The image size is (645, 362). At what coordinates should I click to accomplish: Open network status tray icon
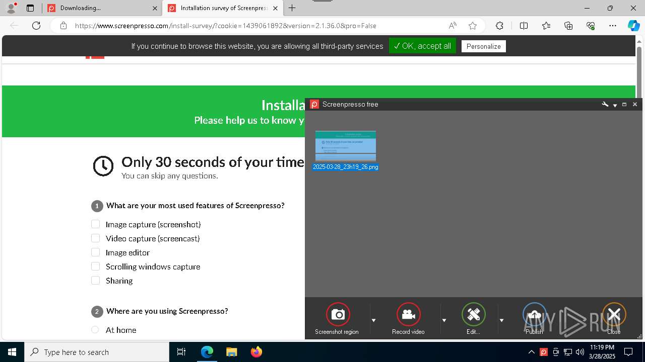point(568,352)
